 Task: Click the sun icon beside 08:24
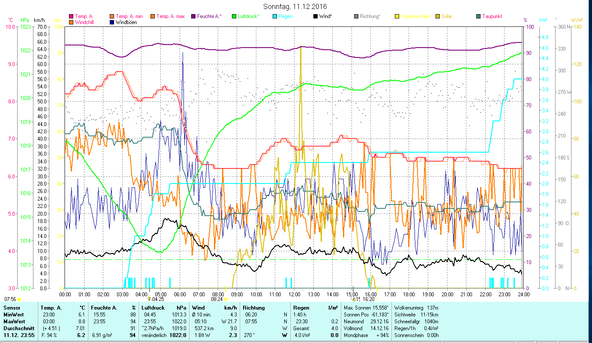[x=226, y=299]
